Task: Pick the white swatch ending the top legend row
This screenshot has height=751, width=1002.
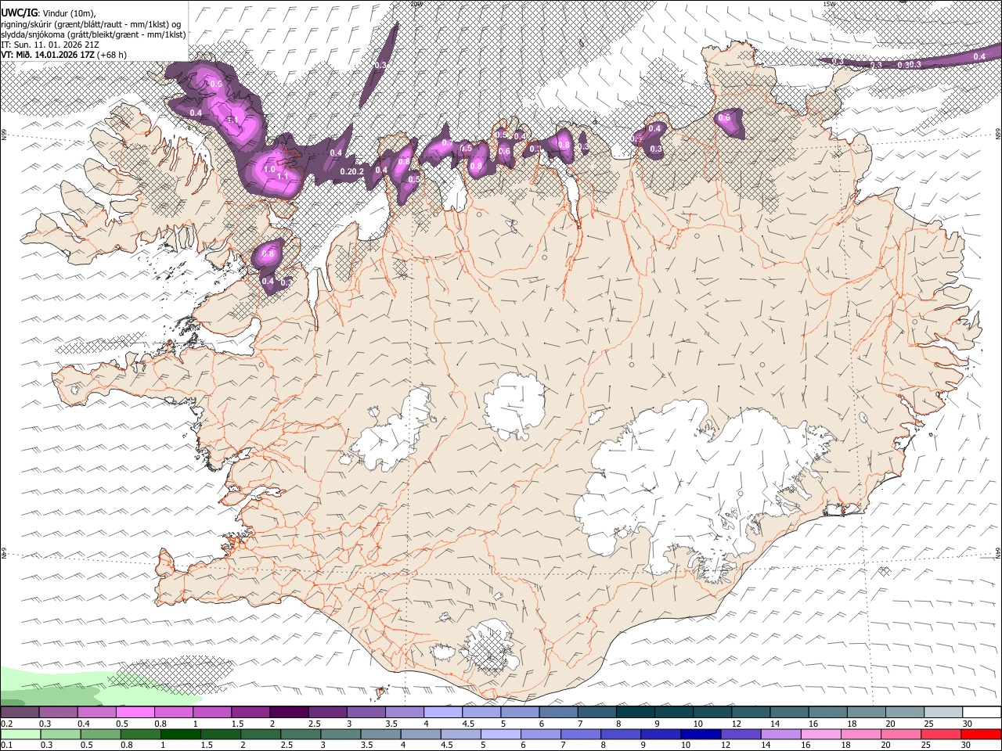Action: click(981, 713)
